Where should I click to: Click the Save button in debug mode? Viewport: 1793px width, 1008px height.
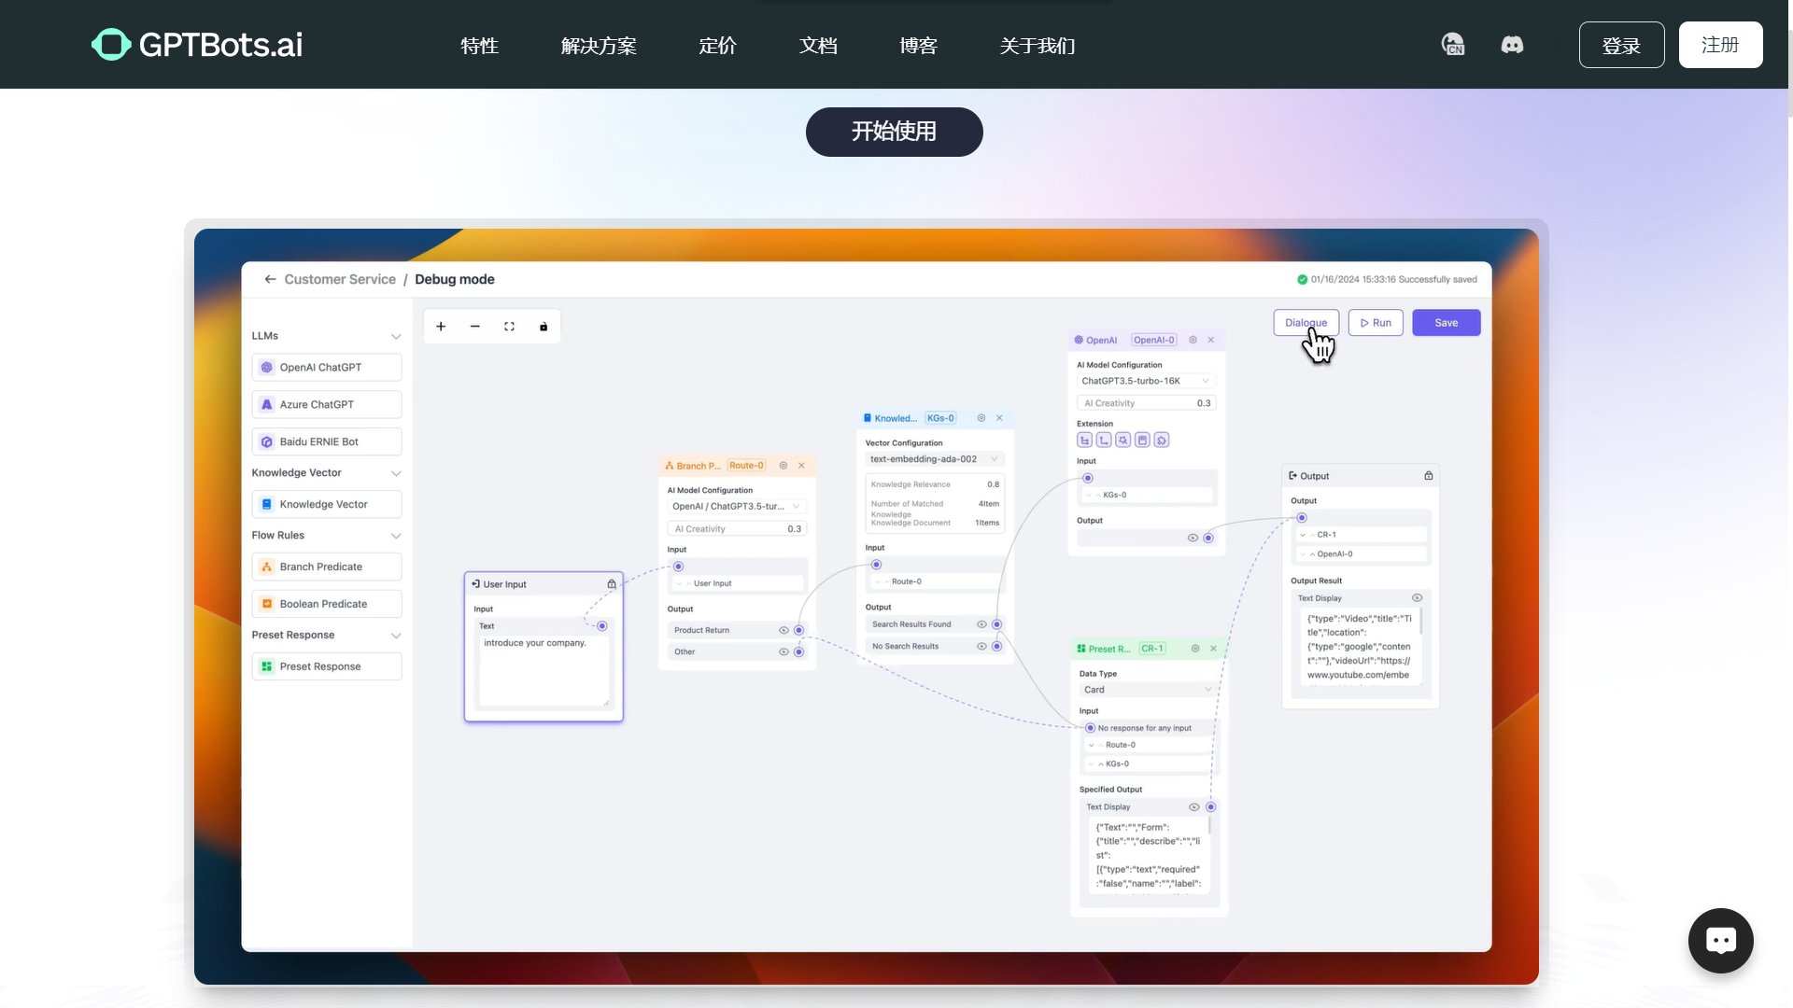click(x=1446, y=322)
